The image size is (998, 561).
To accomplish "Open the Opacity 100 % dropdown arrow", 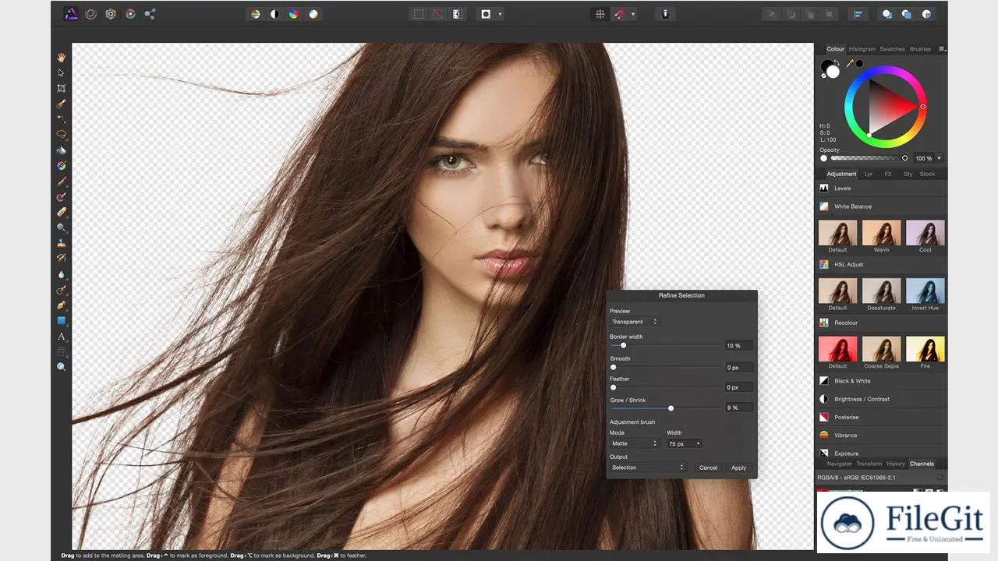I will (x=939, y=158).
